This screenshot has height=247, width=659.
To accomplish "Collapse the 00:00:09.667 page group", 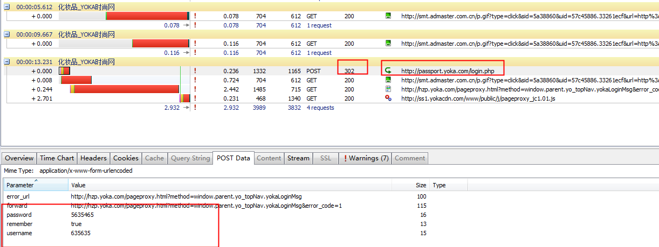I will [x=7, y=34].
